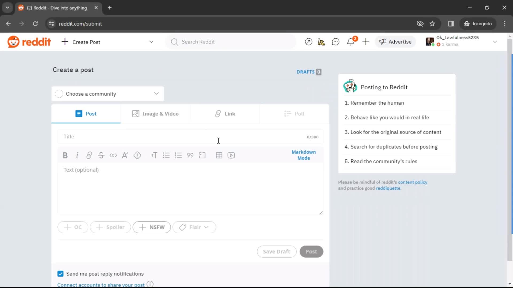Image resolution: width=513 pixels, height=288 pixels.
Task: Add an embed or media
Action: (231, 155)
